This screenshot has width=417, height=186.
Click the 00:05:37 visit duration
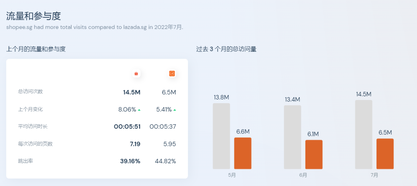click(x=163, y=127)
